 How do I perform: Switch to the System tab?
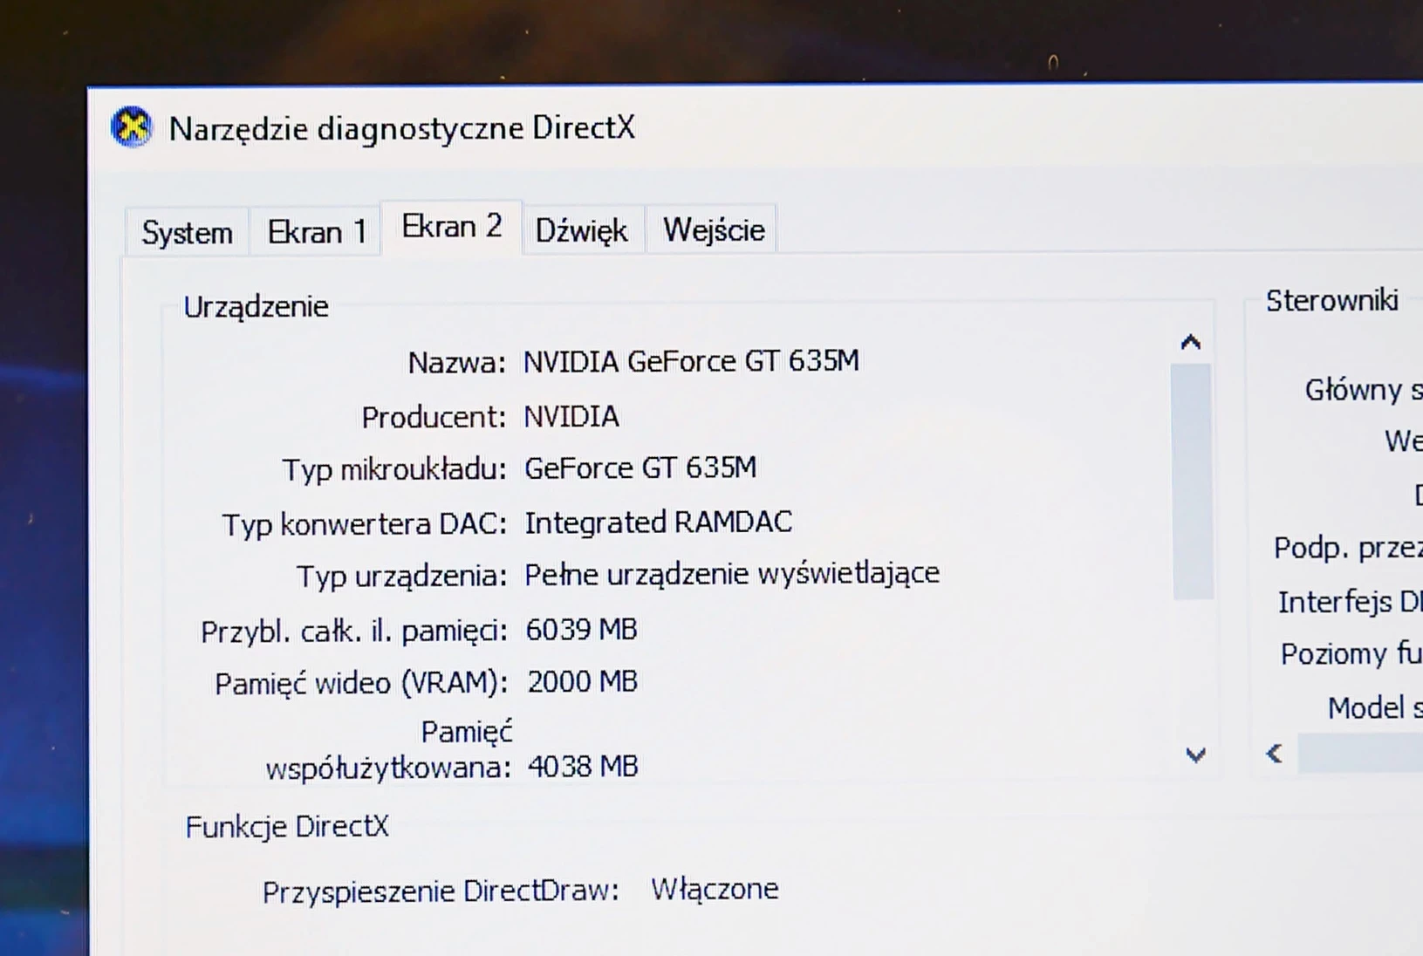click(186, 230)
